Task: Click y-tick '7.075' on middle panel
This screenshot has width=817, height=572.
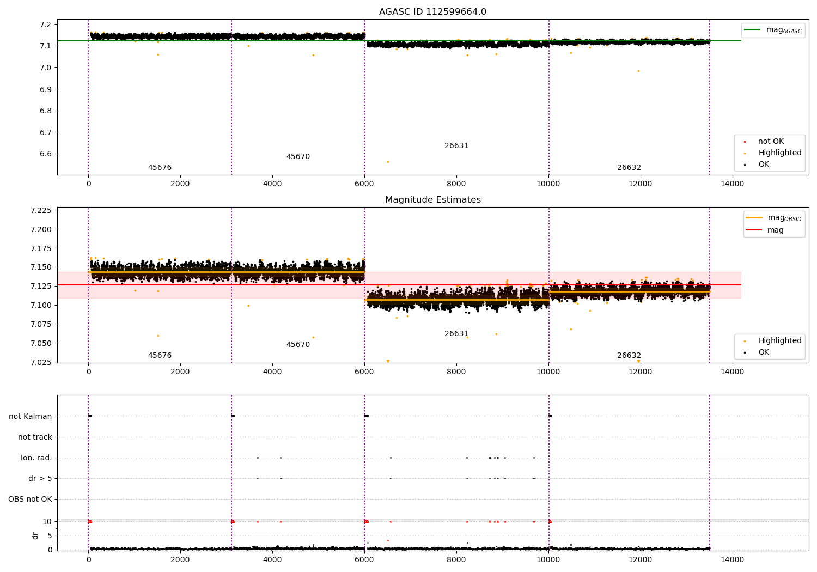Action: [x=41, y=325]
